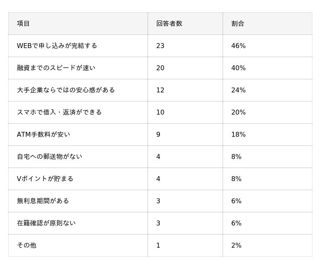Click the 在籍確認が原則ない cell

pyautogui.click(x=46, y=223)
